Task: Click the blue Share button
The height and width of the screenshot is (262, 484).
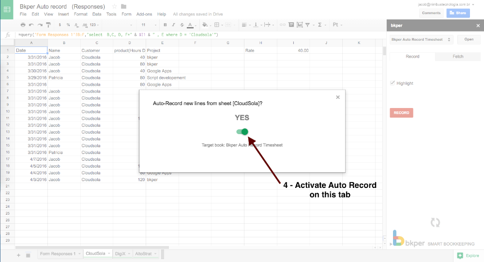Action: click(x=458, y=13)
